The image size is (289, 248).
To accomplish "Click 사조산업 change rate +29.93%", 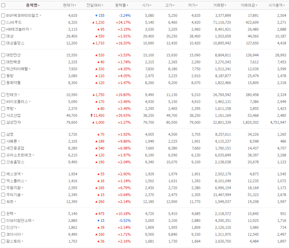I will click(x=123, y=116).
